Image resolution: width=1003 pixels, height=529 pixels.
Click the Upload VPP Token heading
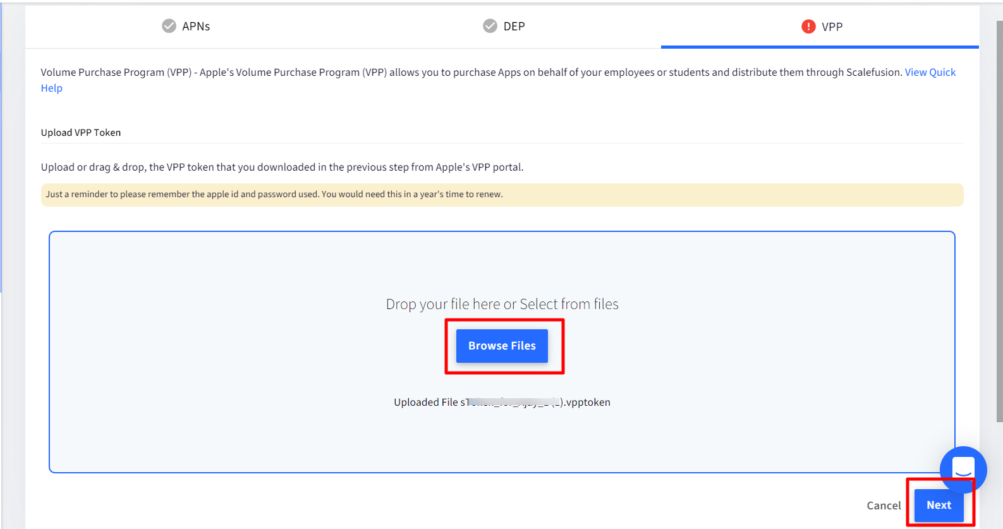click(81, 133)
